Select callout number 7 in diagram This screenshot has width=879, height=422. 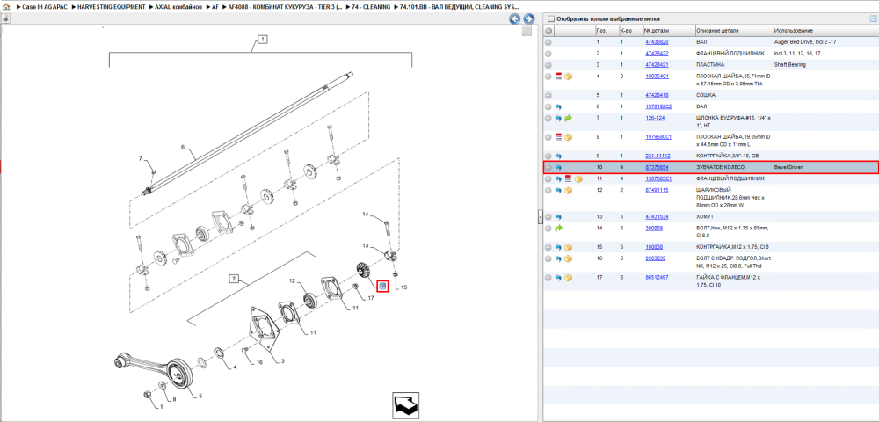tap(141, 158)
